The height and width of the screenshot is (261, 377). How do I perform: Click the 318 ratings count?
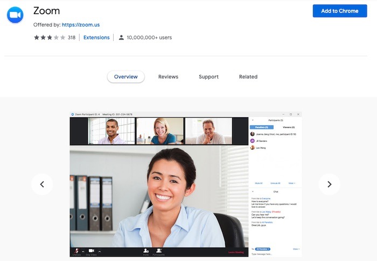pyautogui.click(x=72, y=38)
